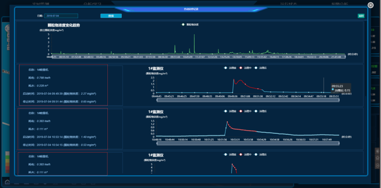Click the 搜索 search button
This screenshot has width=381, height=188.
(111, 16)
